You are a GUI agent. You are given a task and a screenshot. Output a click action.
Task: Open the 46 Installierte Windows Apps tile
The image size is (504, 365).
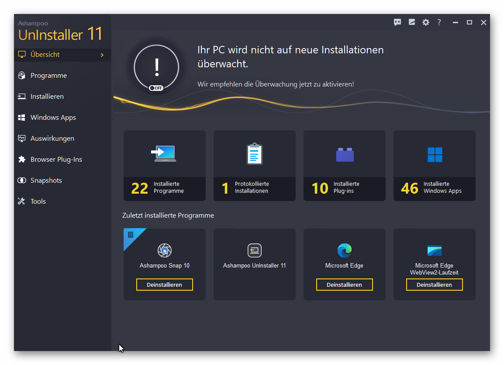(x=435, y=166)
